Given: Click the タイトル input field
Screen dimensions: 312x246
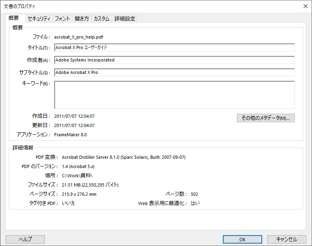Looking at the screenshot, I should click(x=174, y=47).
